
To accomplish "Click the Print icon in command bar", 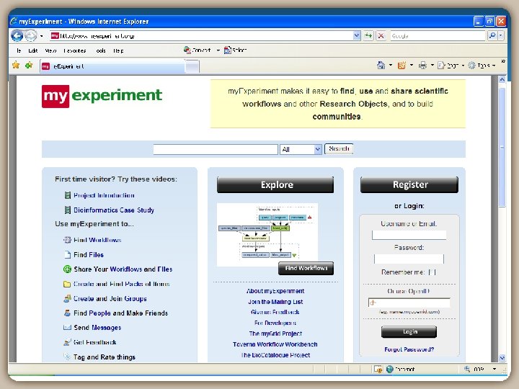I will click(x=422, y=65).
